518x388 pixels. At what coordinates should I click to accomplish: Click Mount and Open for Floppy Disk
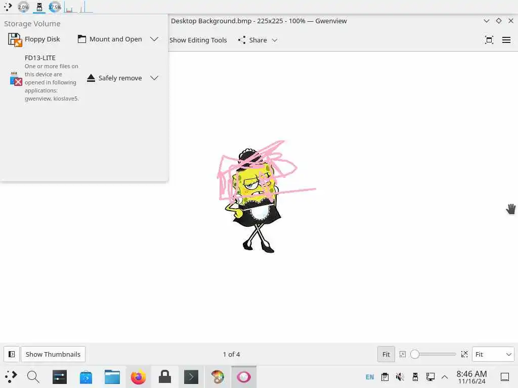110,39
